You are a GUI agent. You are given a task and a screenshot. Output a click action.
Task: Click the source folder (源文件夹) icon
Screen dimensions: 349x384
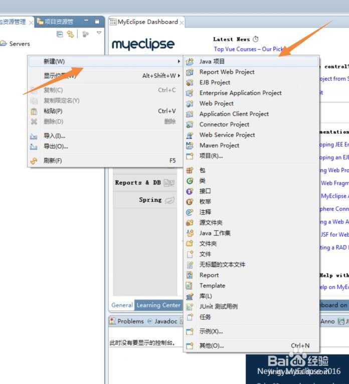(190, 222)
